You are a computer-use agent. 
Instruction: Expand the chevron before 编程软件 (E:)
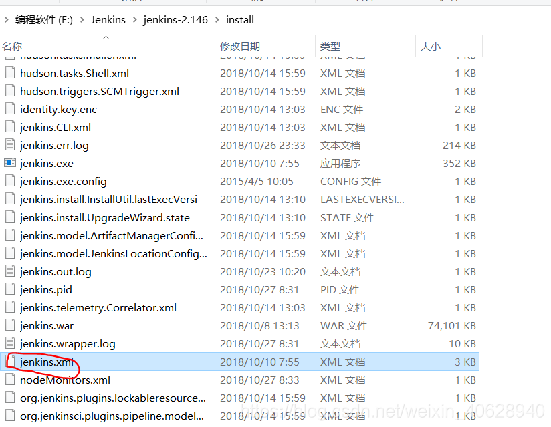6,19
